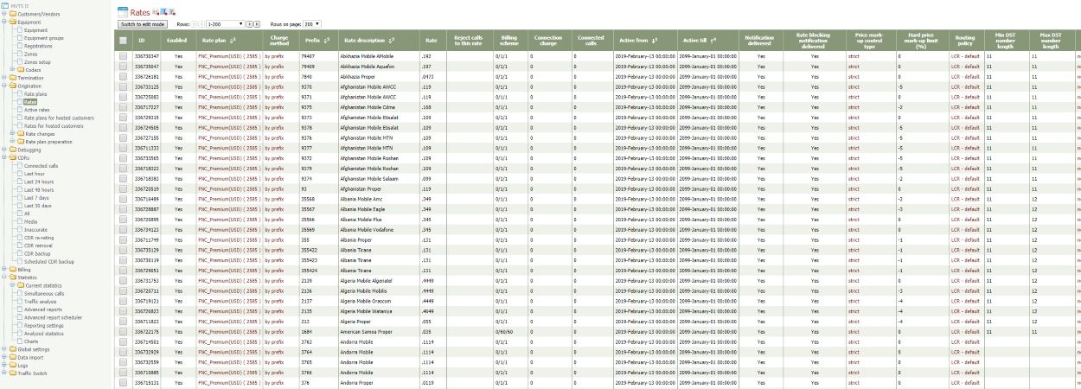Viewport: 1081px width, 389px height.
Task: Check the row with ID 336726181
Action: pyautogui.click(x=123, y=75)
